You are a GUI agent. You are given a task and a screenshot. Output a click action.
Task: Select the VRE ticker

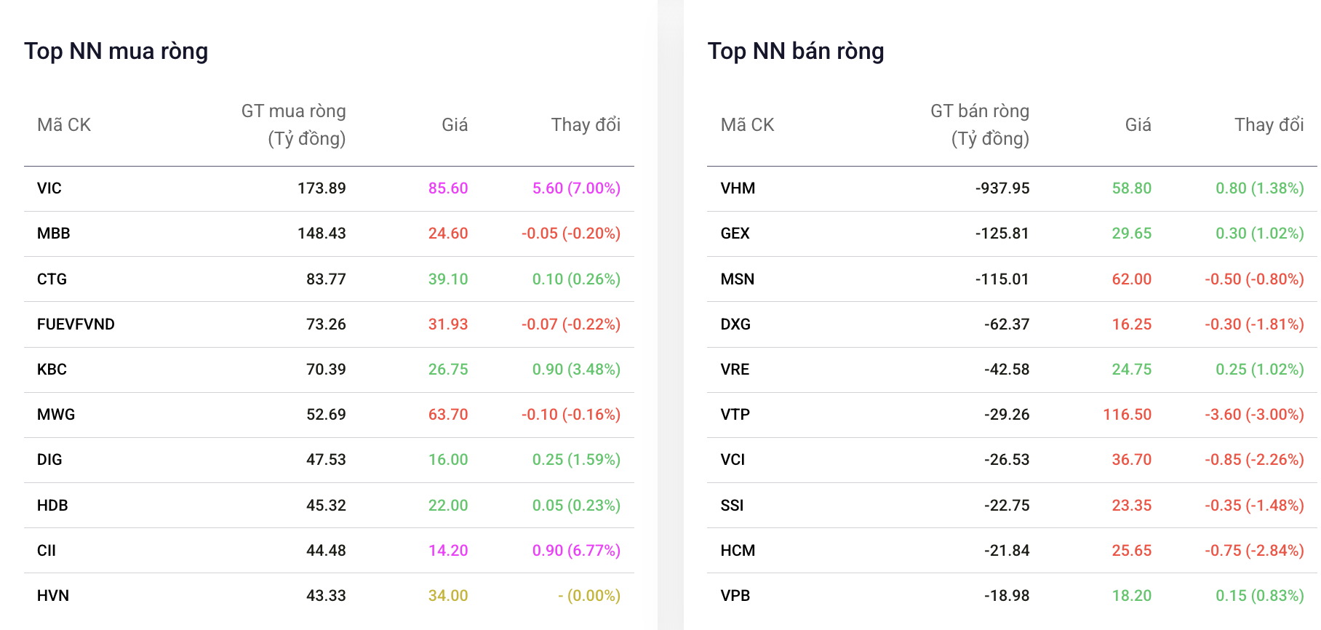(735, 370)
